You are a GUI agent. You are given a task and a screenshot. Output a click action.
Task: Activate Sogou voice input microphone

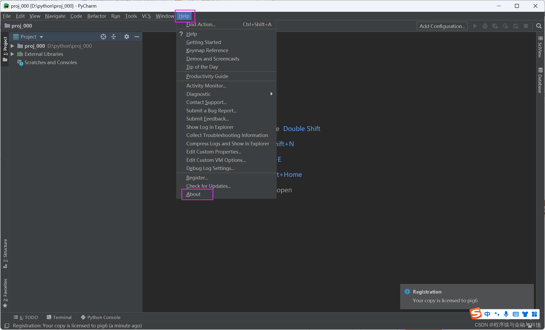pyautogui.click(x=506, y=314)
